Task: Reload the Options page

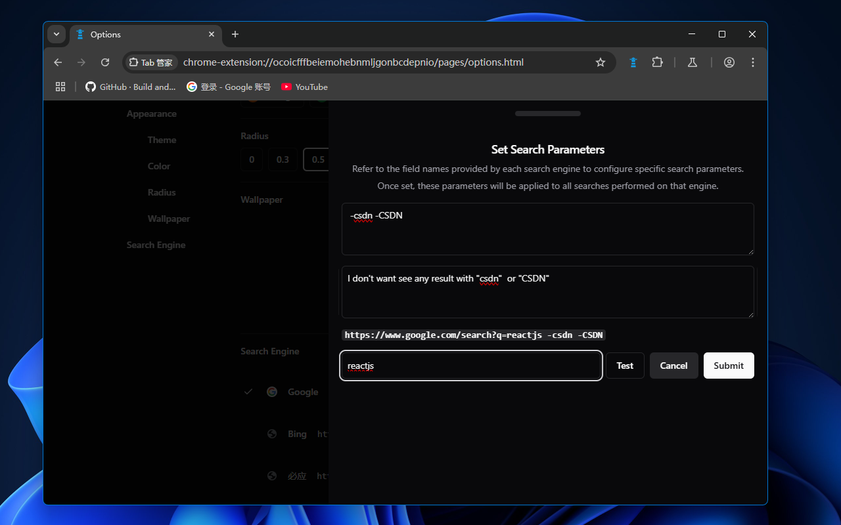Action: pyautogui.click(x=105, y=62)
